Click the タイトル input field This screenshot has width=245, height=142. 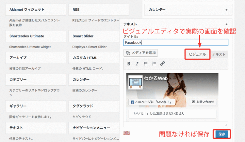[x=176, y=42]
